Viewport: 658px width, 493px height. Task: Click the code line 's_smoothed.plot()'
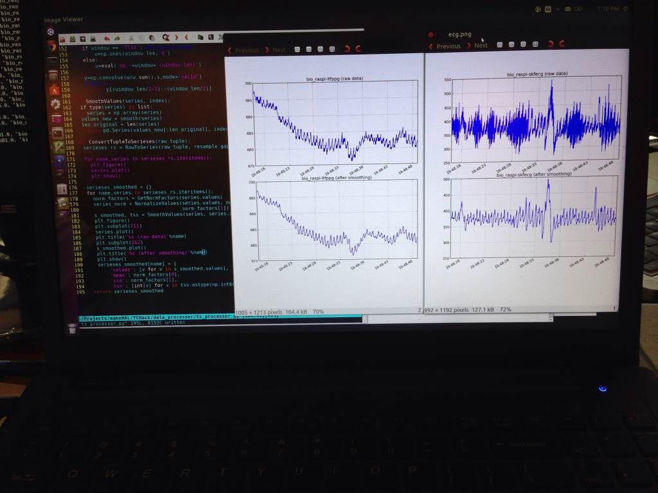pos(121,248)
